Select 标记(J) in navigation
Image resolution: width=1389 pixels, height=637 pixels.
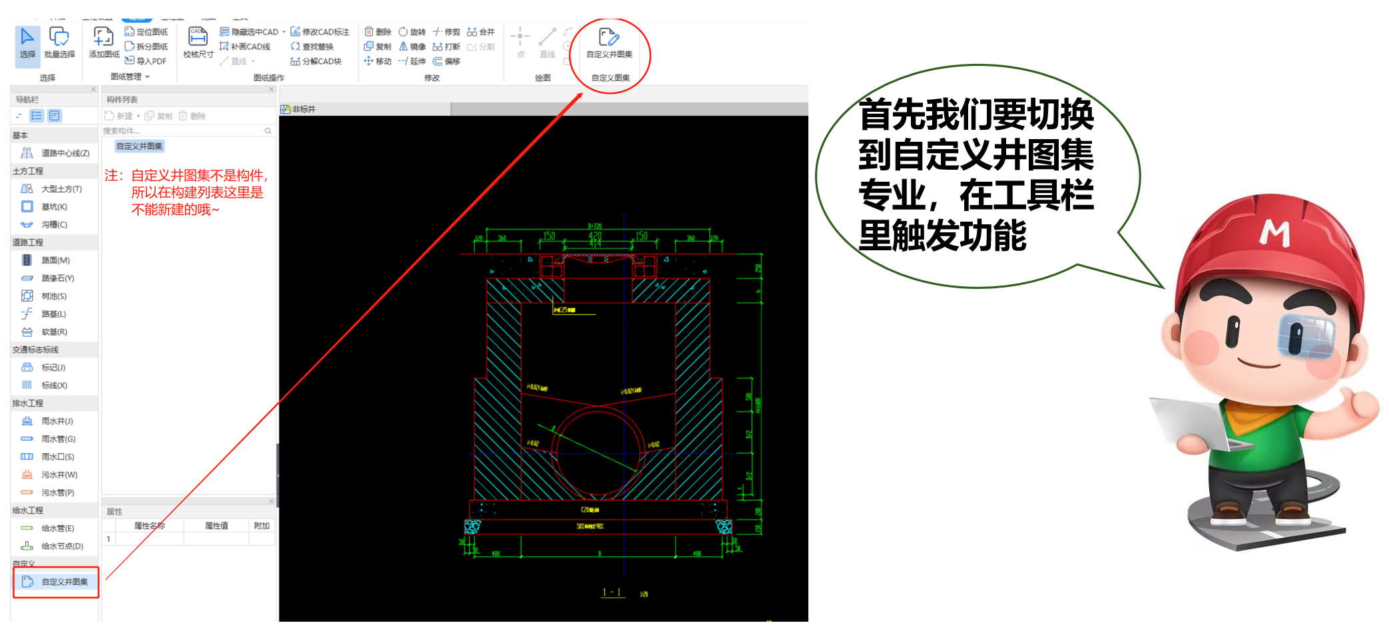[x=55, y=367]
